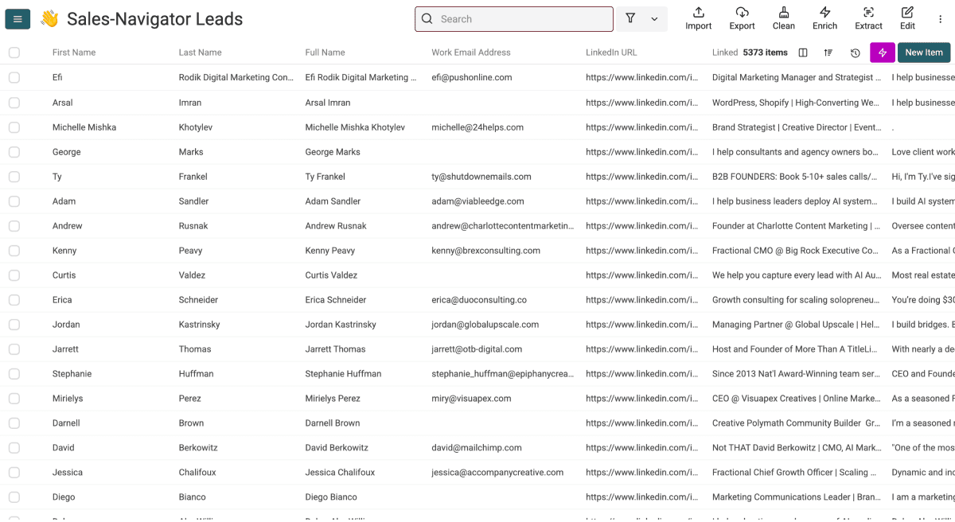955x522 pixels.
Task: Select first name cell Diego
Action: 64,497
